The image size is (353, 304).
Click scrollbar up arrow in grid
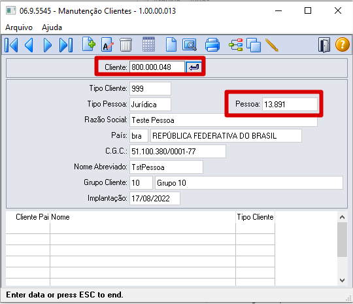(x=342, y=217)
